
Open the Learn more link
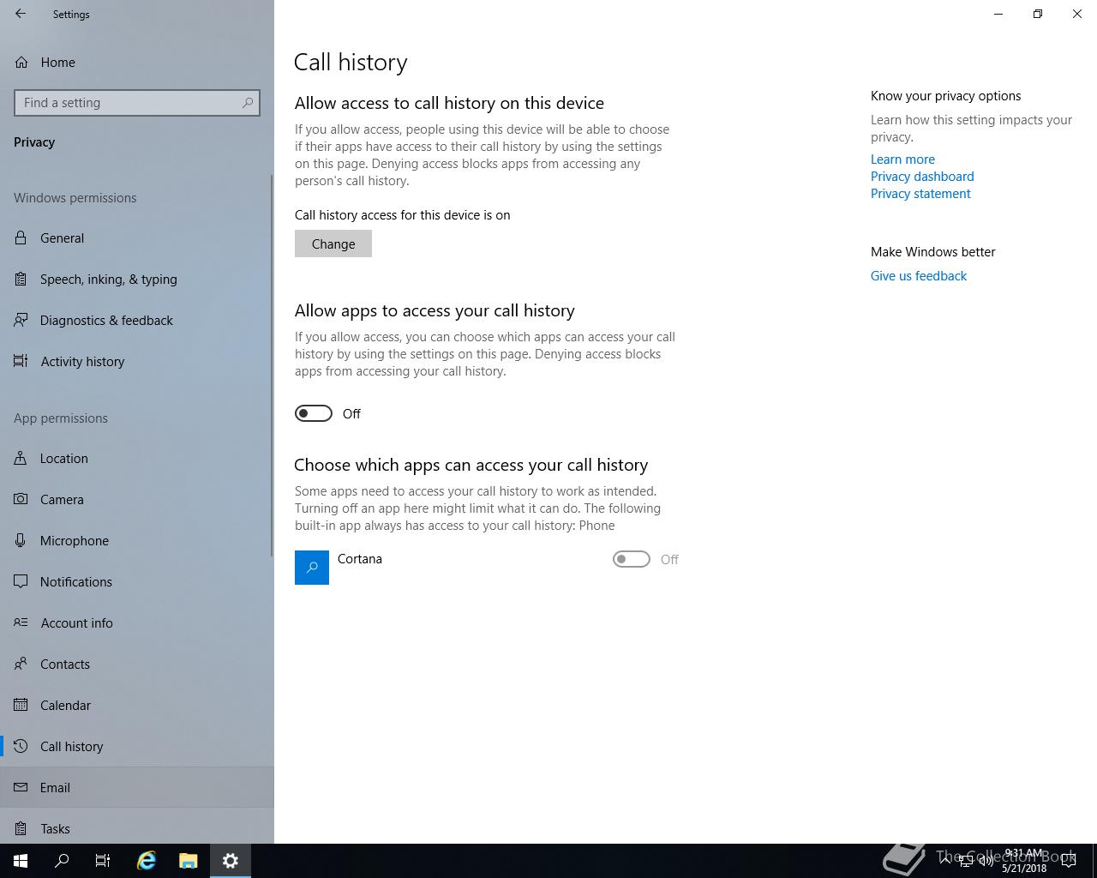coord(902,159)
